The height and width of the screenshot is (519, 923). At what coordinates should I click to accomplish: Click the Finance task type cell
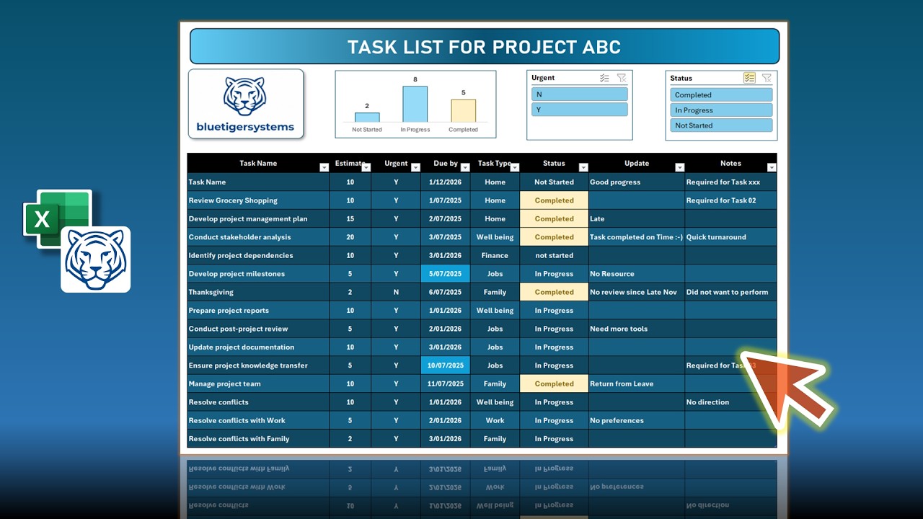495,255
